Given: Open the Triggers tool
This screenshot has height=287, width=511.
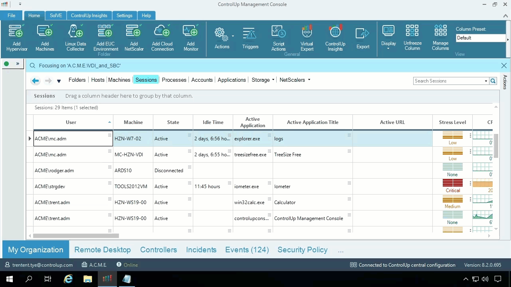Looking at the screenshot, I should [x=250, y=38].
